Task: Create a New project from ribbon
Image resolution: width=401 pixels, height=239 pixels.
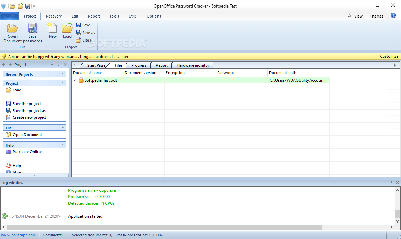Action: (x=53, y=31)
